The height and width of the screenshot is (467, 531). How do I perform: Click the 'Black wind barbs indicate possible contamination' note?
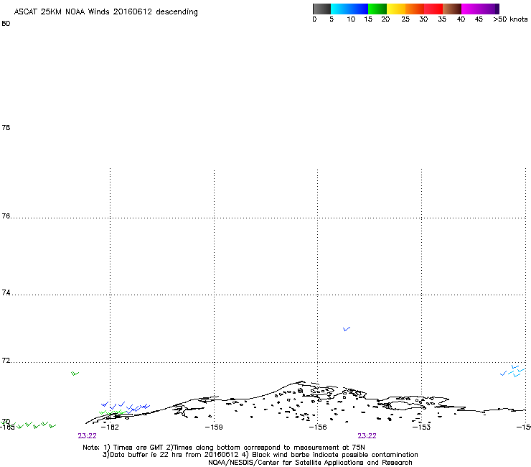pos(335,455)
